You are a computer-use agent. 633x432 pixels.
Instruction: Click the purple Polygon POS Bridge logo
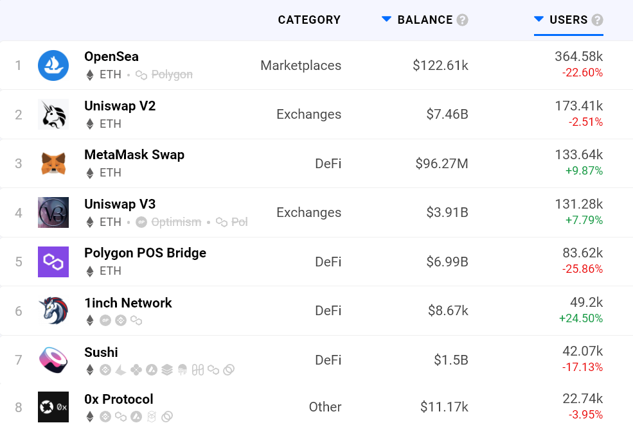pyautogui.click(x=53, y=262)
